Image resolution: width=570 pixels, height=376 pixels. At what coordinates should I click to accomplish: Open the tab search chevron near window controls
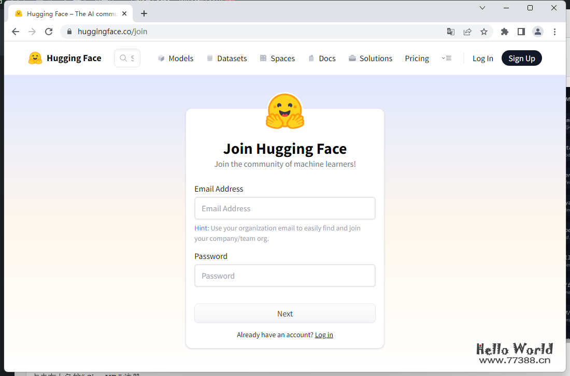coord(482,8)
